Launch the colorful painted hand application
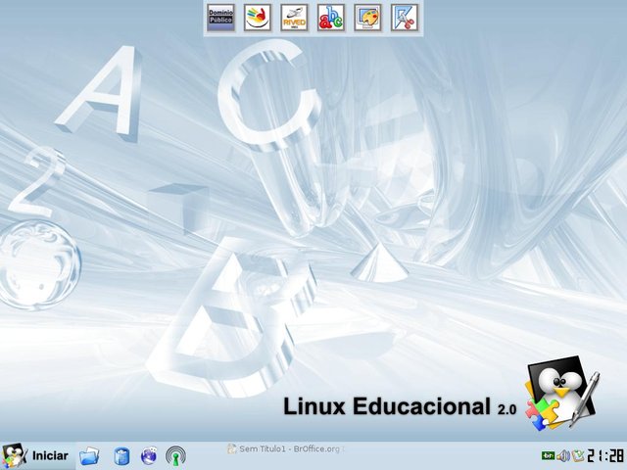This screenshot has height=470, width=627. coord(257,18)
